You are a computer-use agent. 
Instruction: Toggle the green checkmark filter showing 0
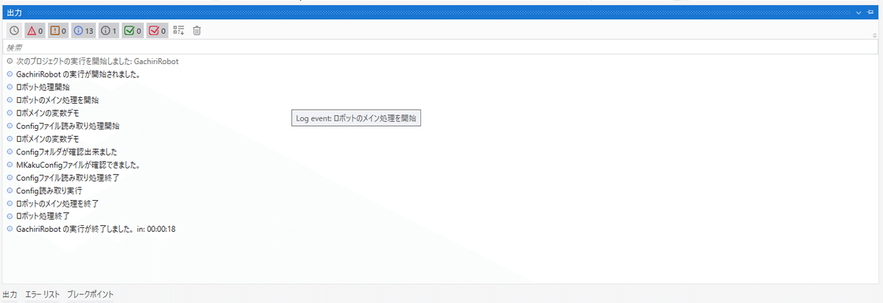coord(132,31)
